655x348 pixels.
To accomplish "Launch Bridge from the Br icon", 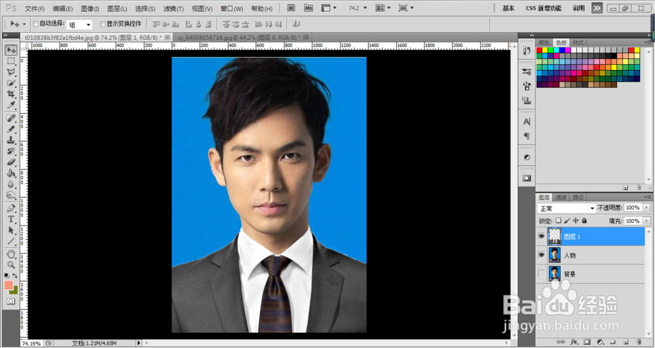I will pyautogui.click(x=292, y=8).
